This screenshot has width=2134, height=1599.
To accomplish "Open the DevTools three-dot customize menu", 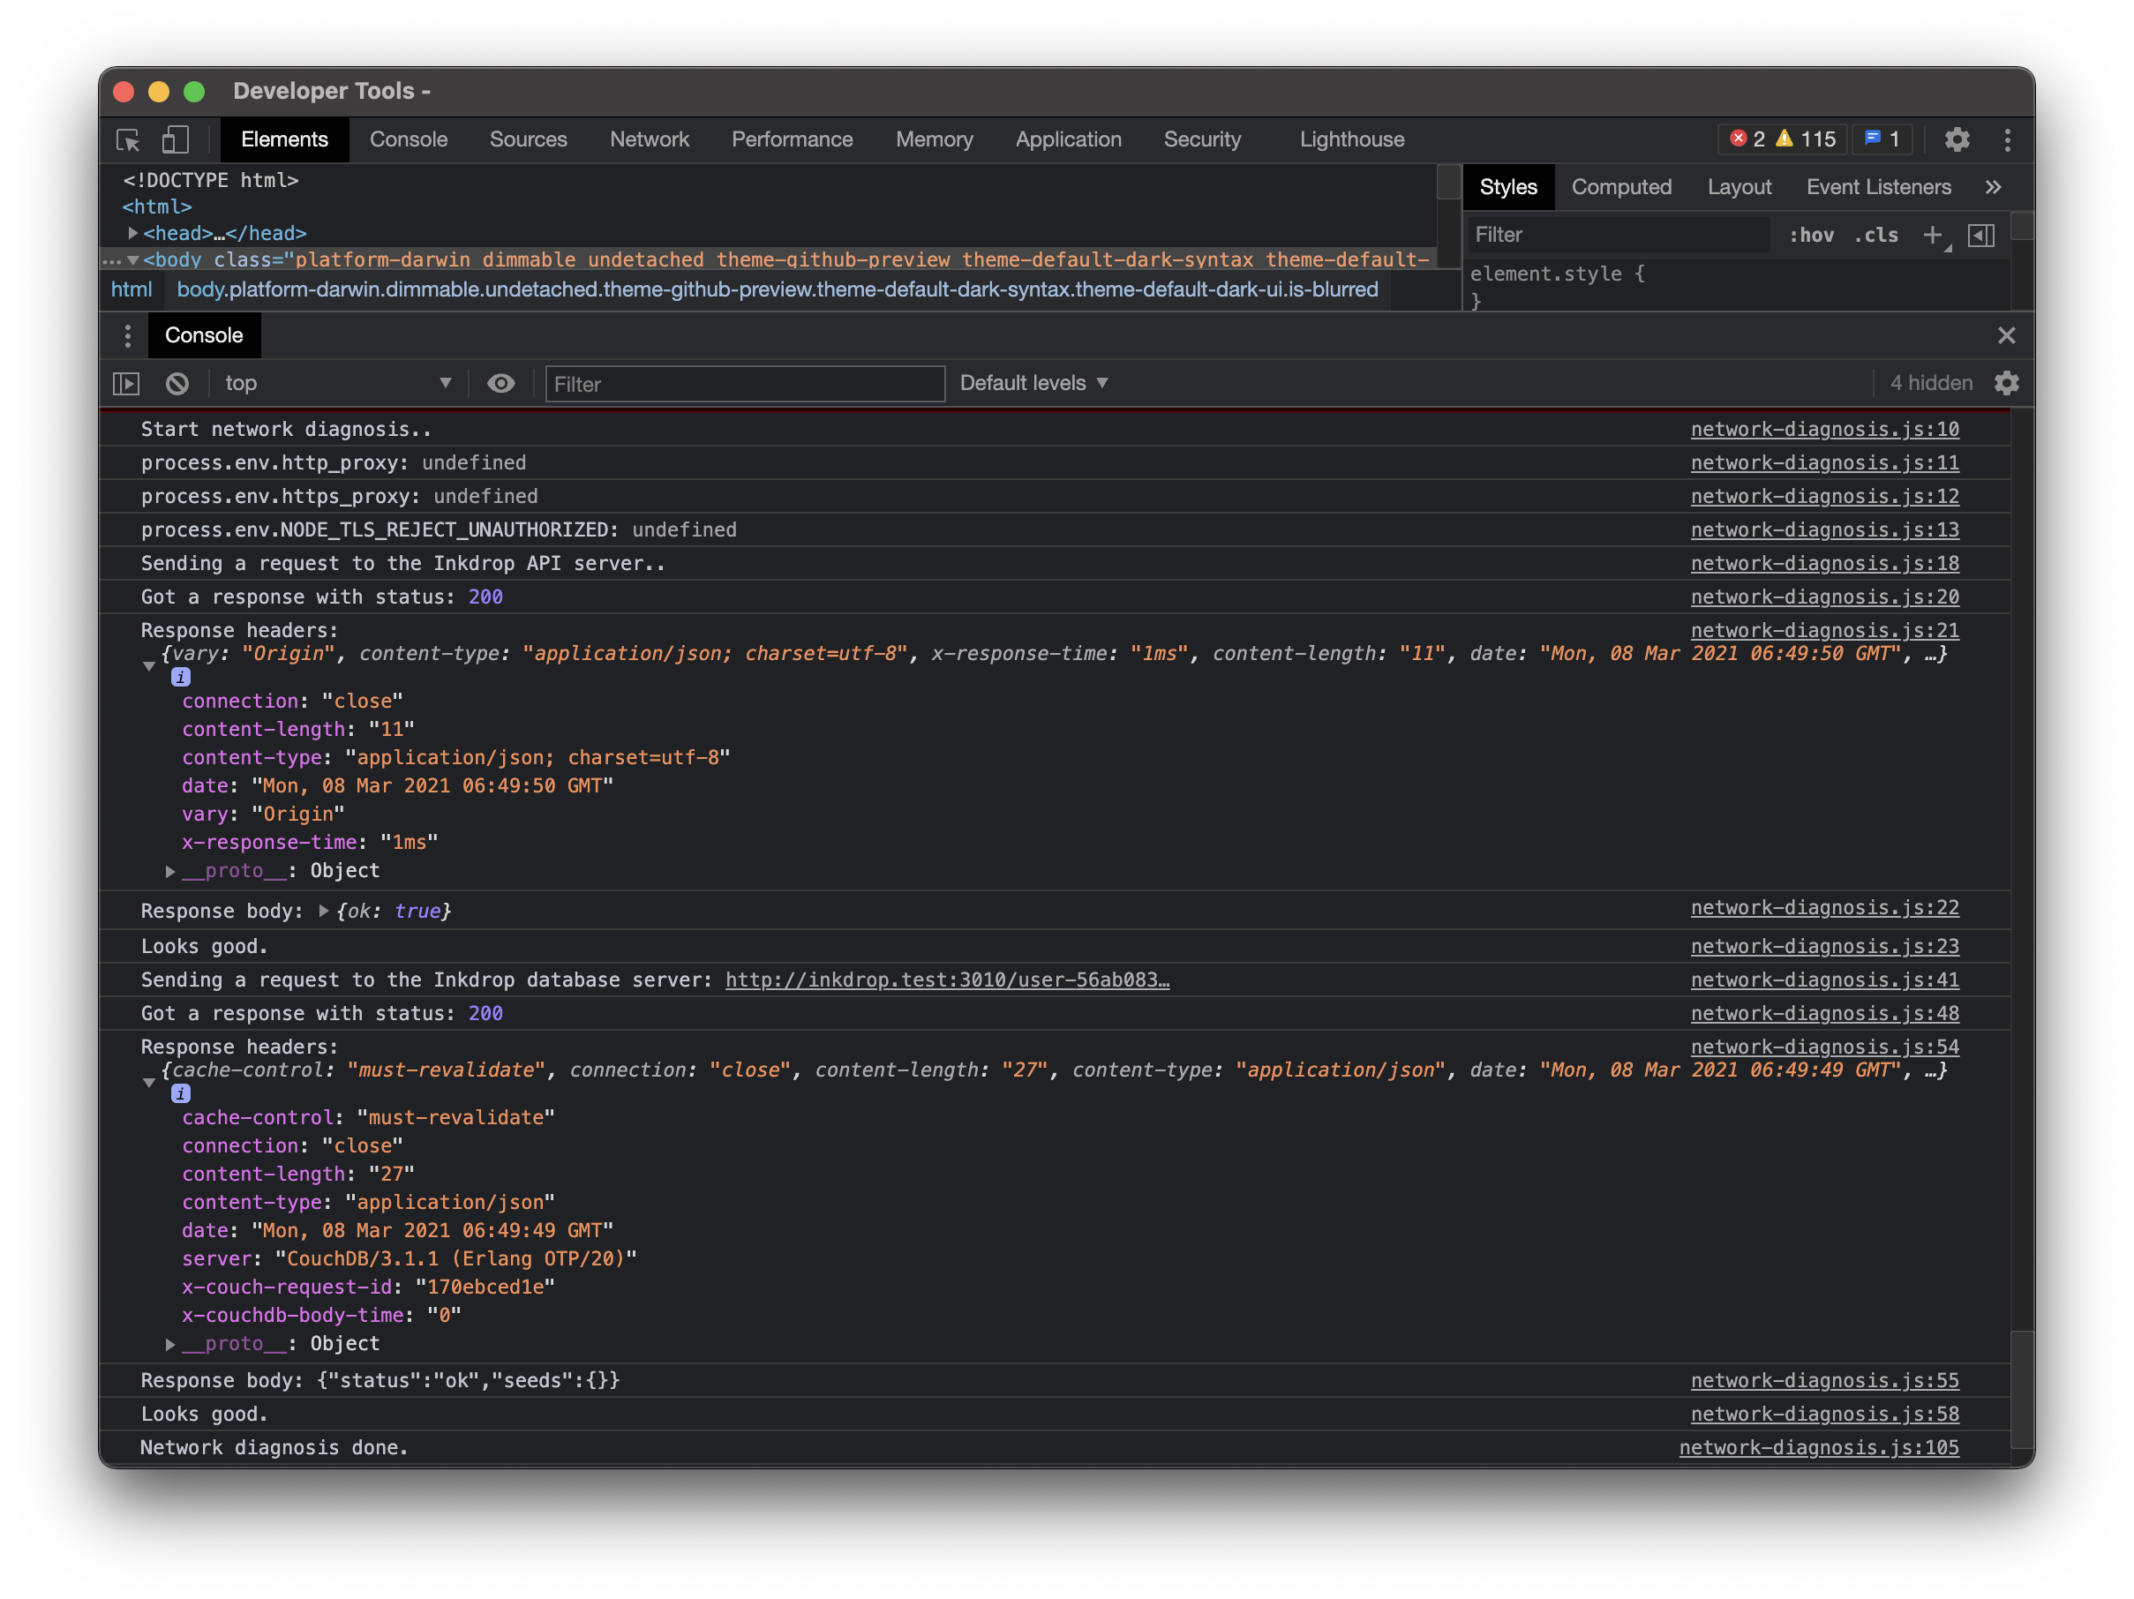I will 2007,139.
